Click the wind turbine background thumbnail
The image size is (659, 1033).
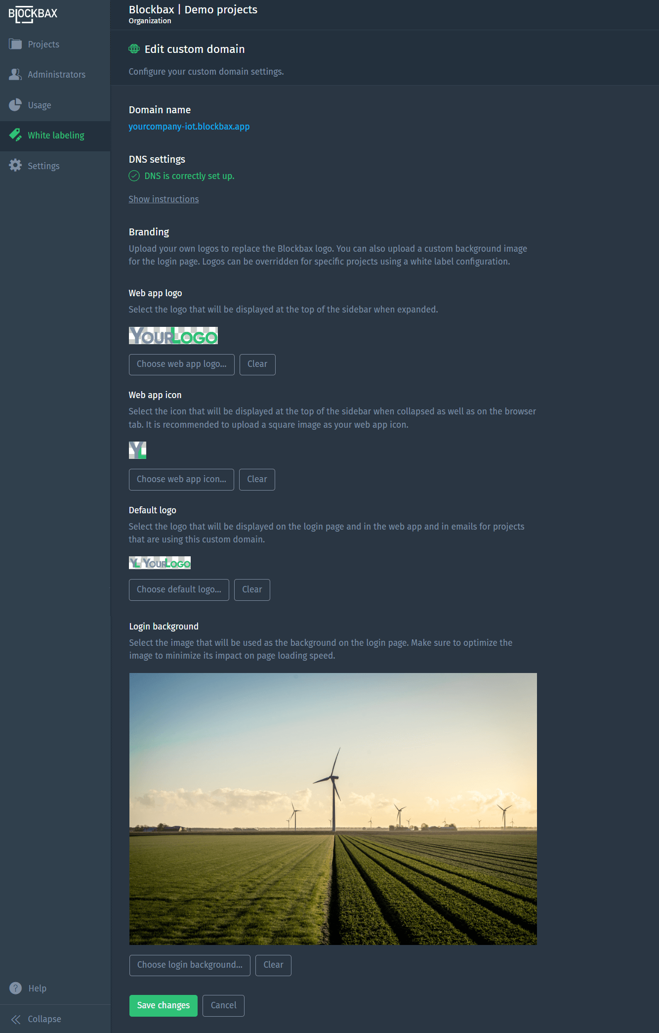tap(333, 809)
